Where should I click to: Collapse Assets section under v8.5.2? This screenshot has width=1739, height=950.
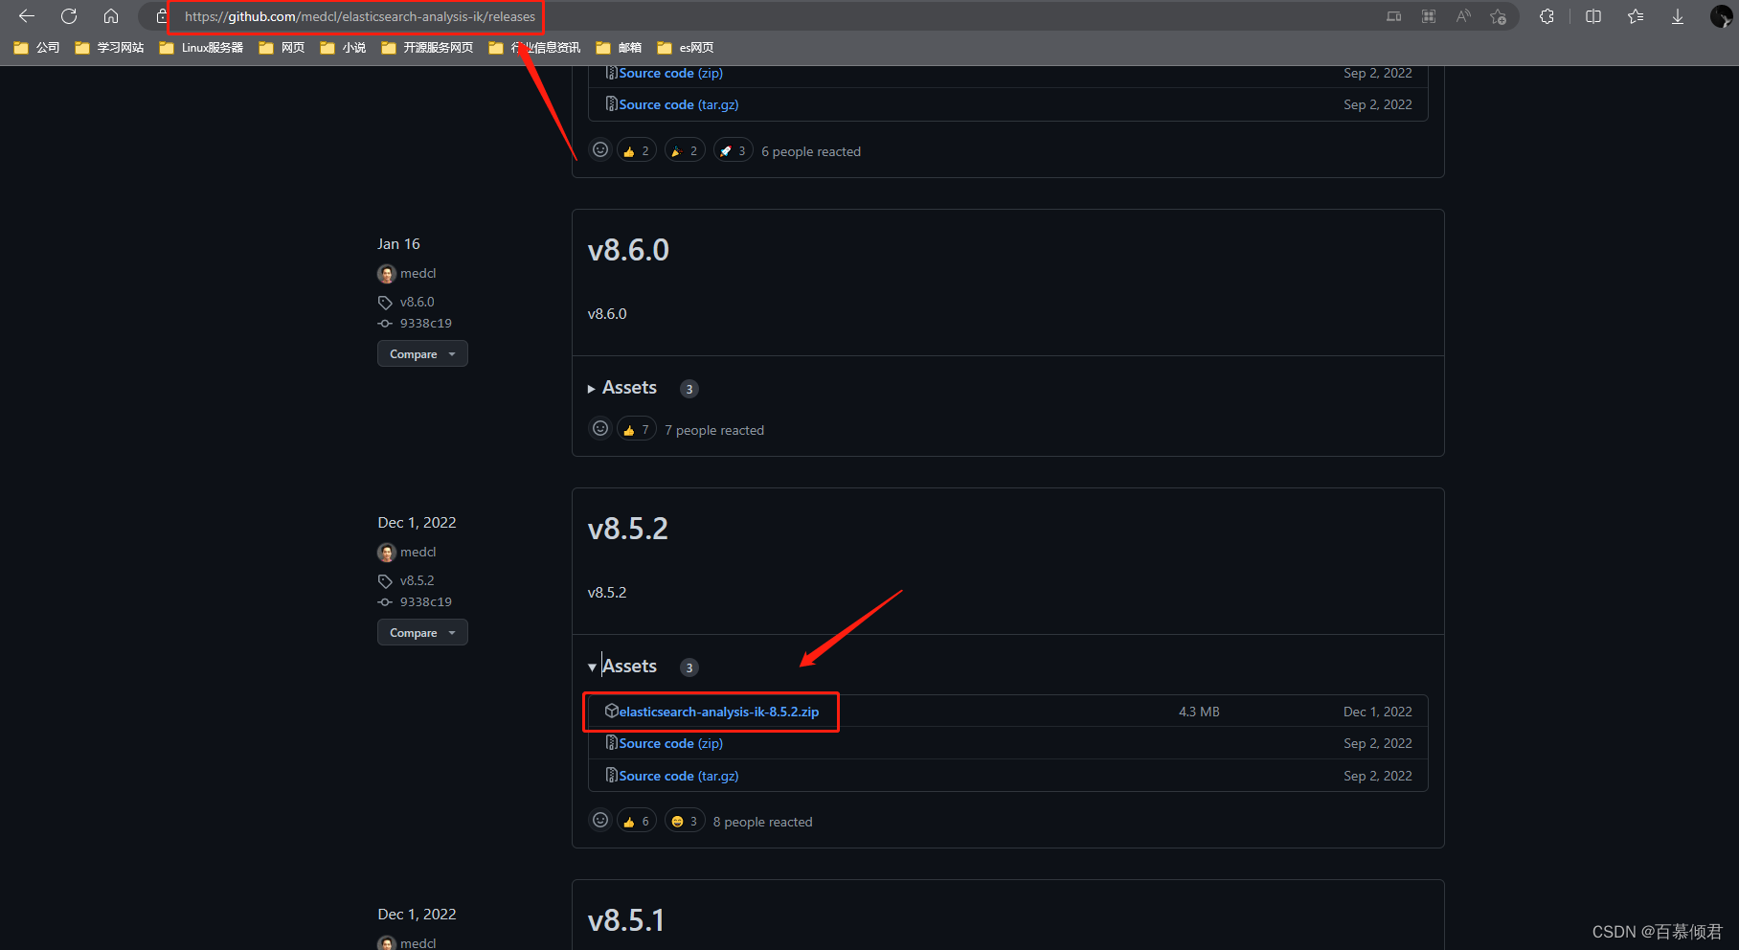click(x=622, y=667)
